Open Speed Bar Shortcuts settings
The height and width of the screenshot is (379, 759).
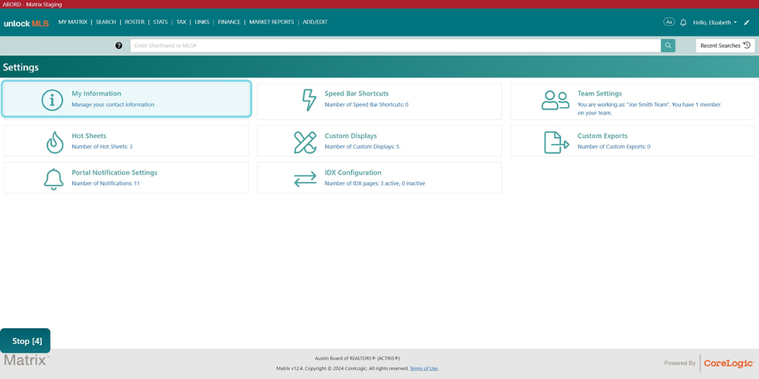tap(356, 94)
